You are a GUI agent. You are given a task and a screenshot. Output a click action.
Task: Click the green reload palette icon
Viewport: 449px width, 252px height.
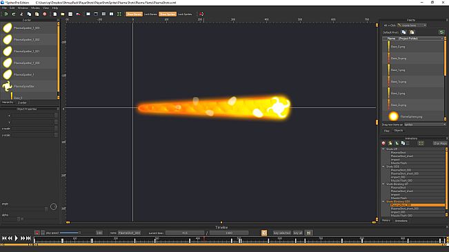coord(441,32)
